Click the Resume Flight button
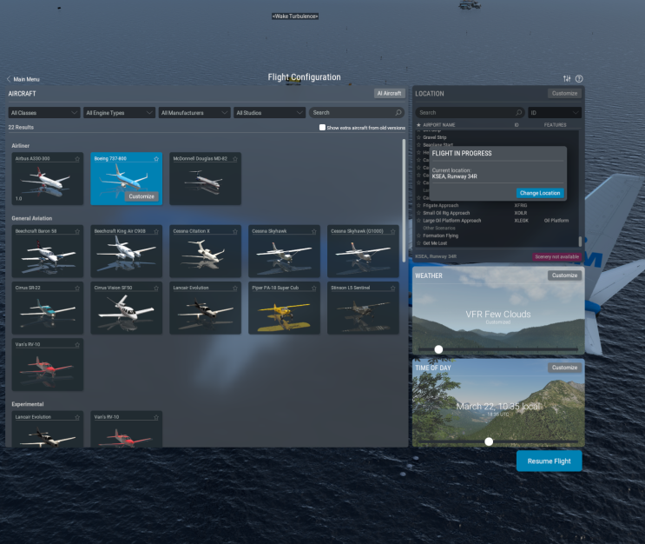Screen dimensions: 645x544 [x=550, y=461]
